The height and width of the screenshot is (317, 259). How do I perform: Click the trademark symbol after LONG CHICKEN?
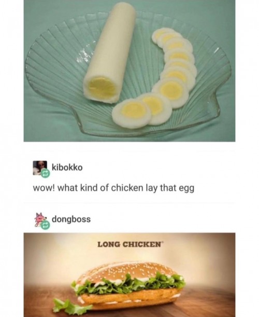161,242
